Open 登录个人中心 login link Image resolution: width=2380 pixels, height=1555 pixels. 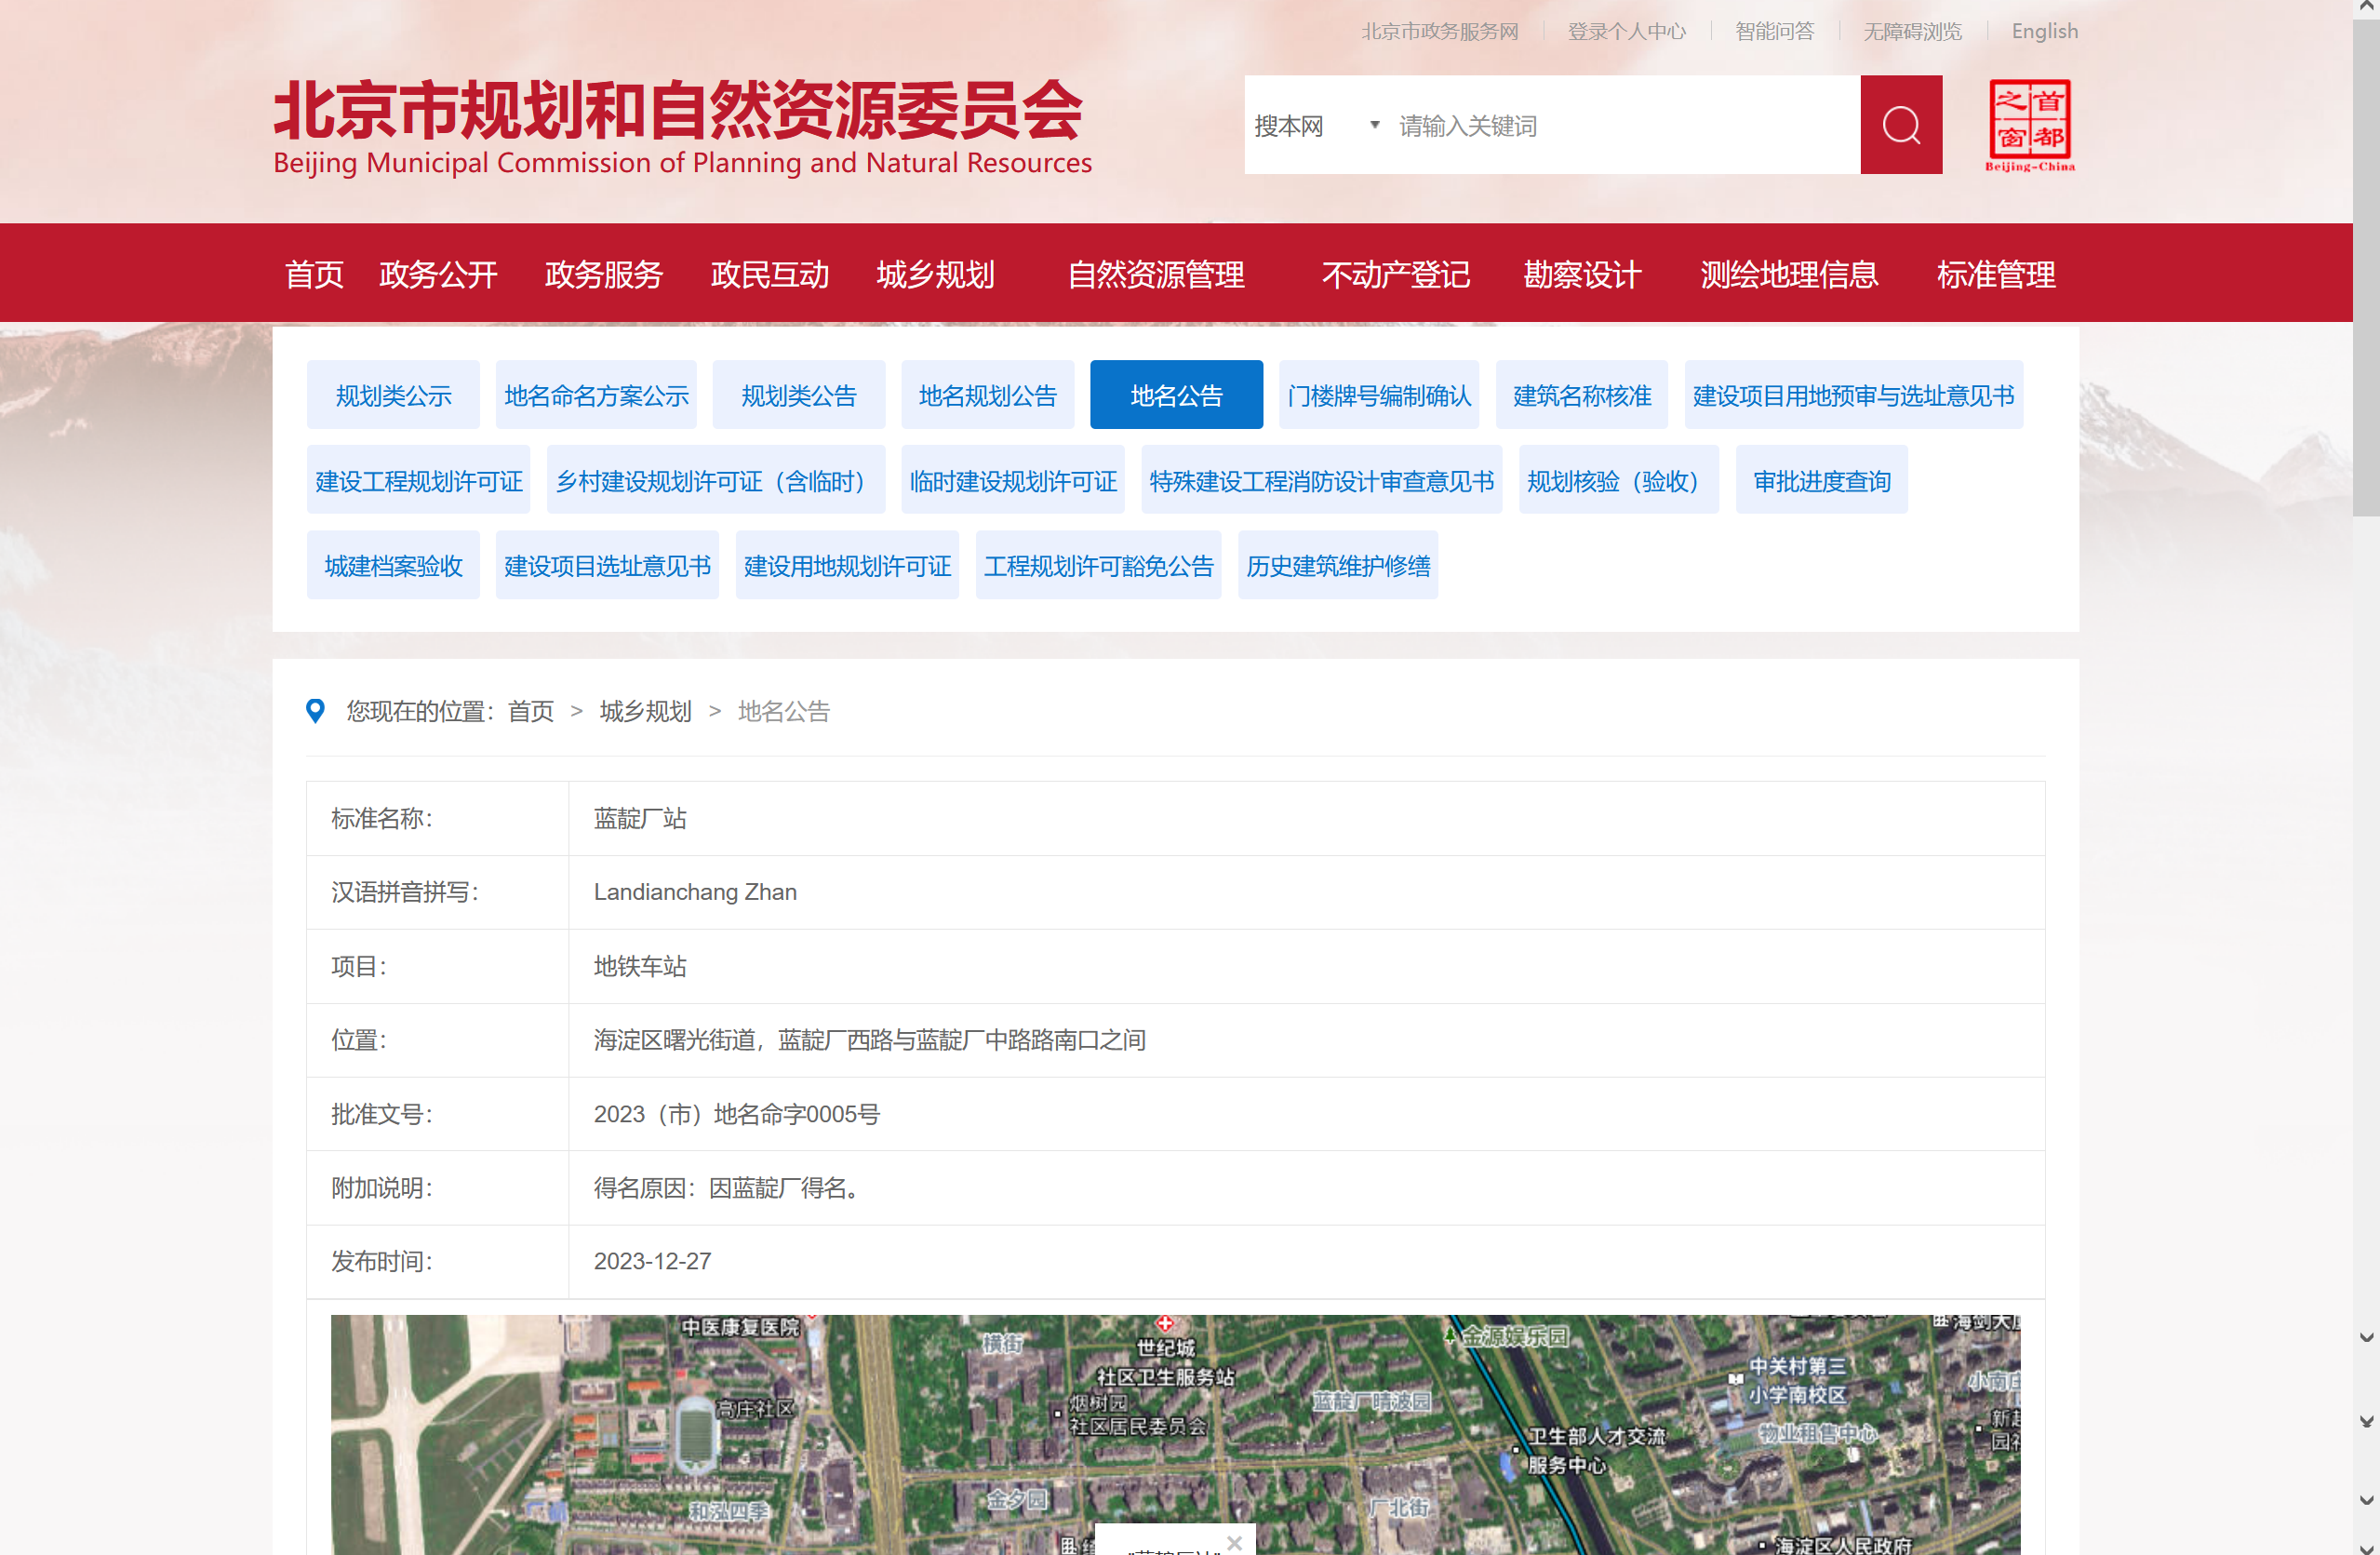[1626, 31]
